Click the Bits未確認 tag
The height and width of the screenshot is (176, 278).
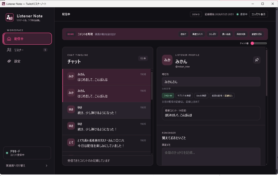coord(201,96)
